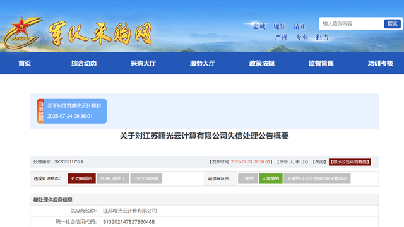Click supplier name value 江苏曙光云计算有限公司

click(130, 211)
